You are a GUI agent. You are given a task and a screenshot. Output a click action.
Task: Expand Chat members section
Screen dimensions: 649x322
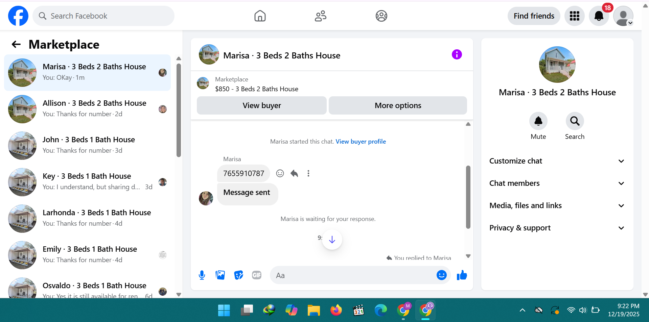tap(557, 183)
